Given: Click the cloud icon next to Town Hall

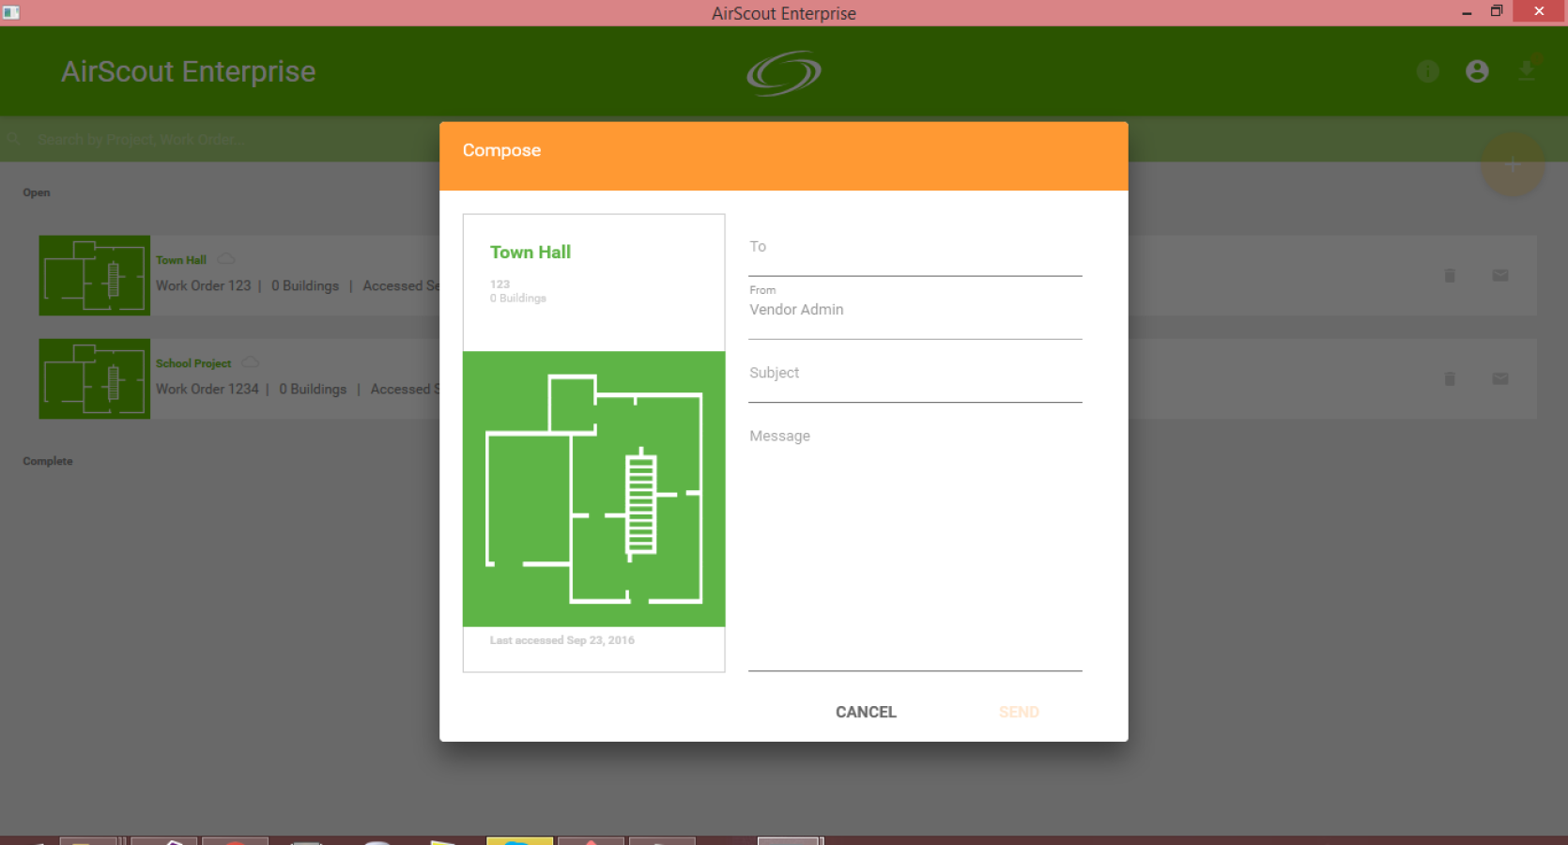Looking at the screenshot, I should tap(226, 259).
